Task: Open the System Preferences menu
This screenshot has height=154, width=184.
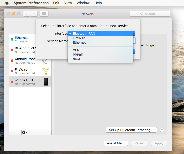Action: point(31,3)
